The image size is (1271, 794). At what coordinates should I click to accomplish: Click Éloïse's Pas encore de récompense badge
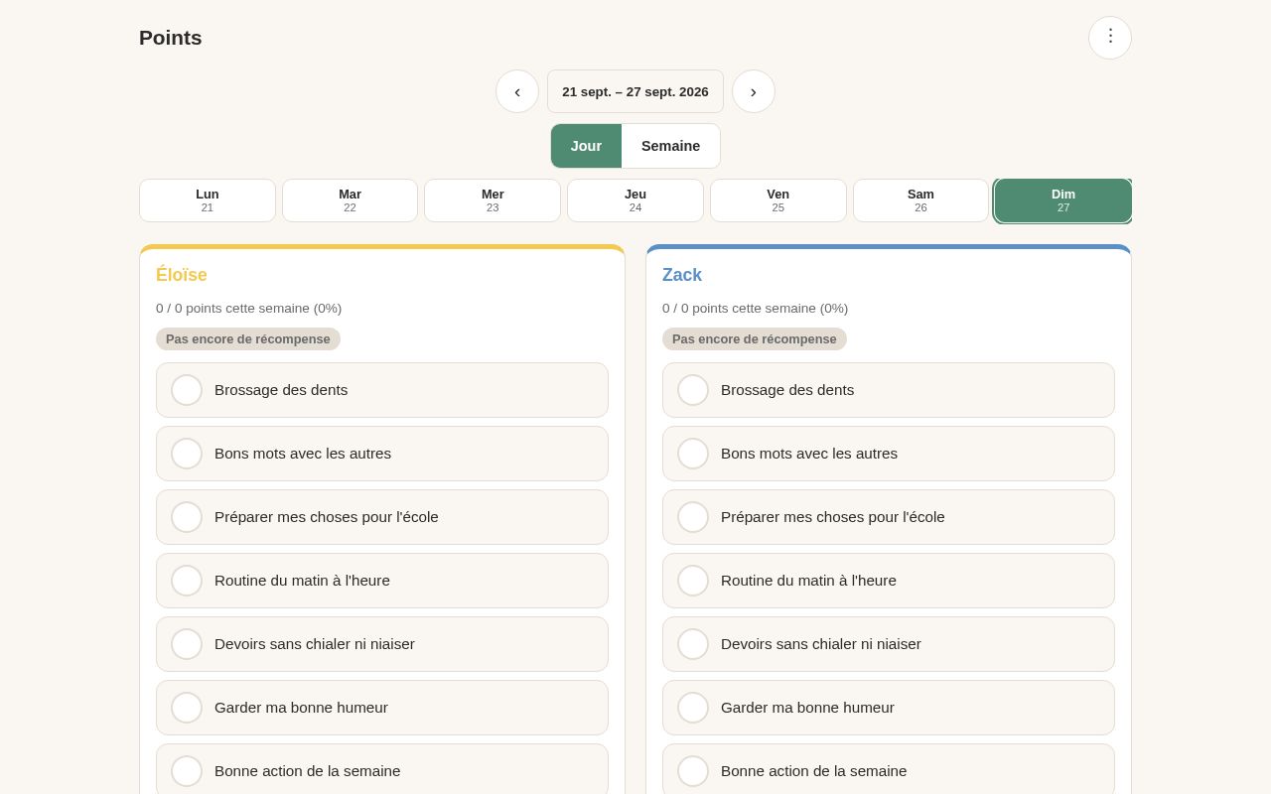pos(248,339)
